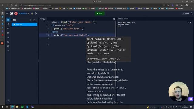This screenshot has height=109, width=194.
Task: Open File Explorer from the taskbar
Action: [17, 107]
